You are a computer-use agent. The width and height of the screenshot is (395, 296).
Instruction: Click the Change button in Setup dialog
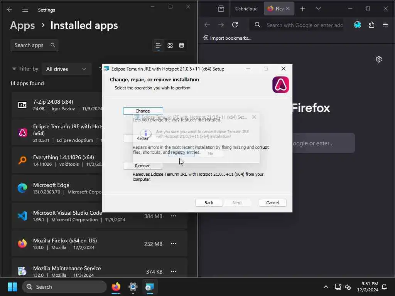coord(143,111)
